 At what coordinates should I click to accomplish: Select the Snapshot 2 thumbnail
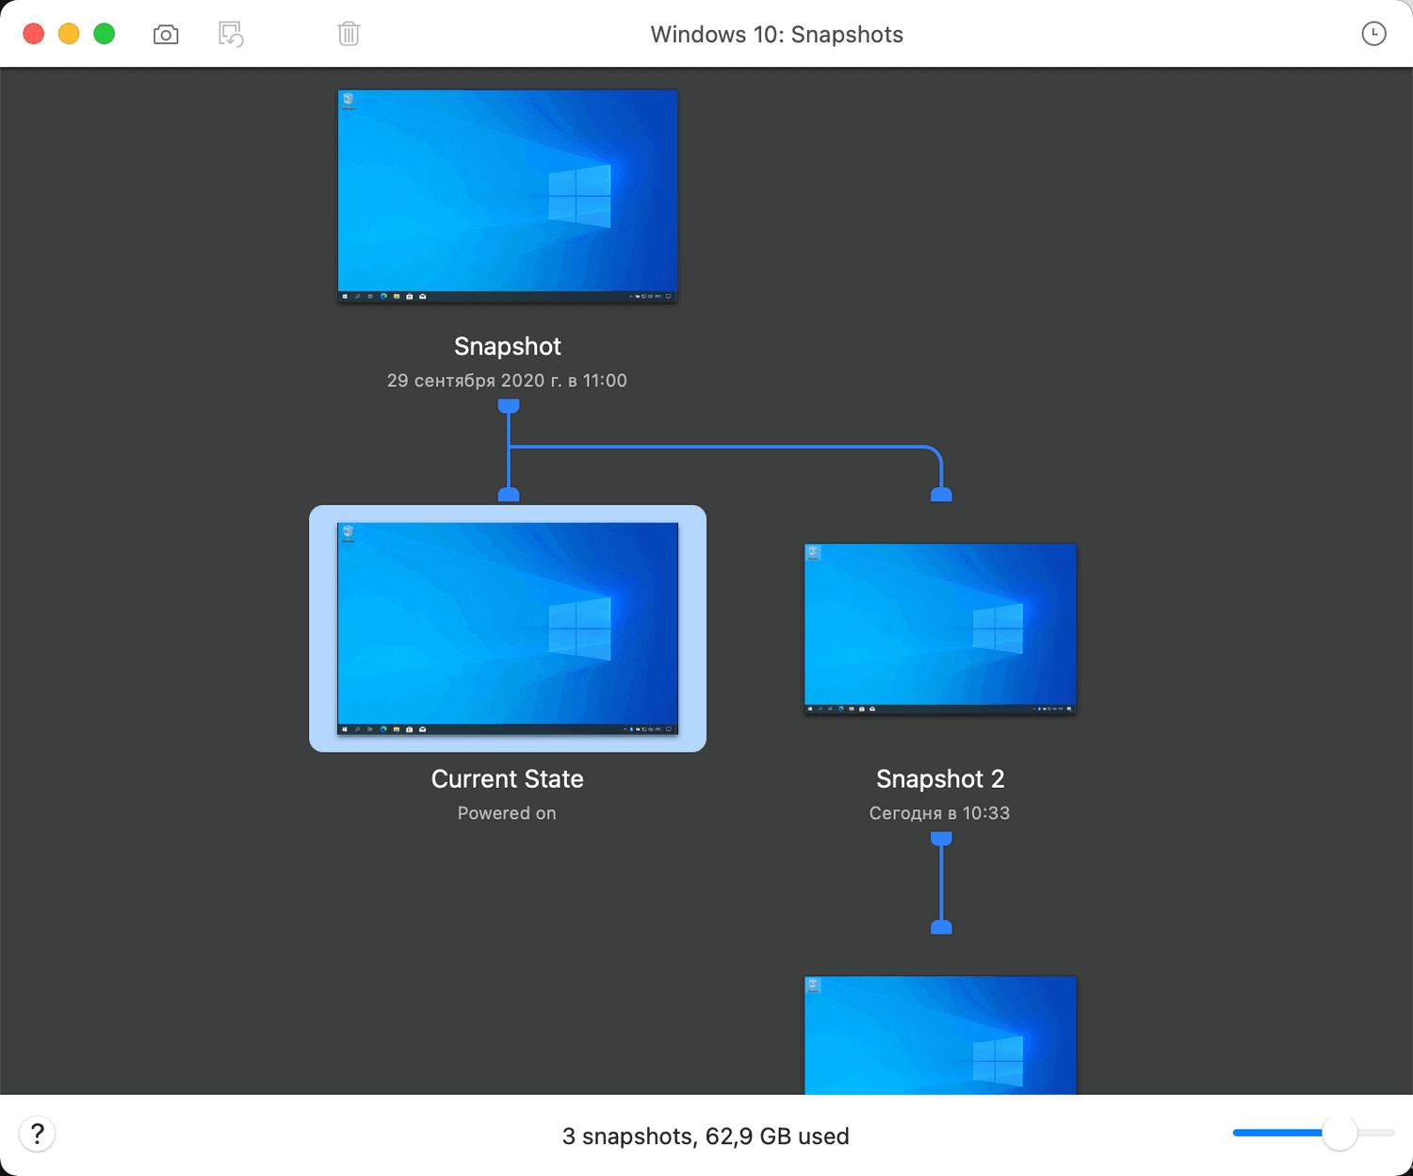(940, 629)
